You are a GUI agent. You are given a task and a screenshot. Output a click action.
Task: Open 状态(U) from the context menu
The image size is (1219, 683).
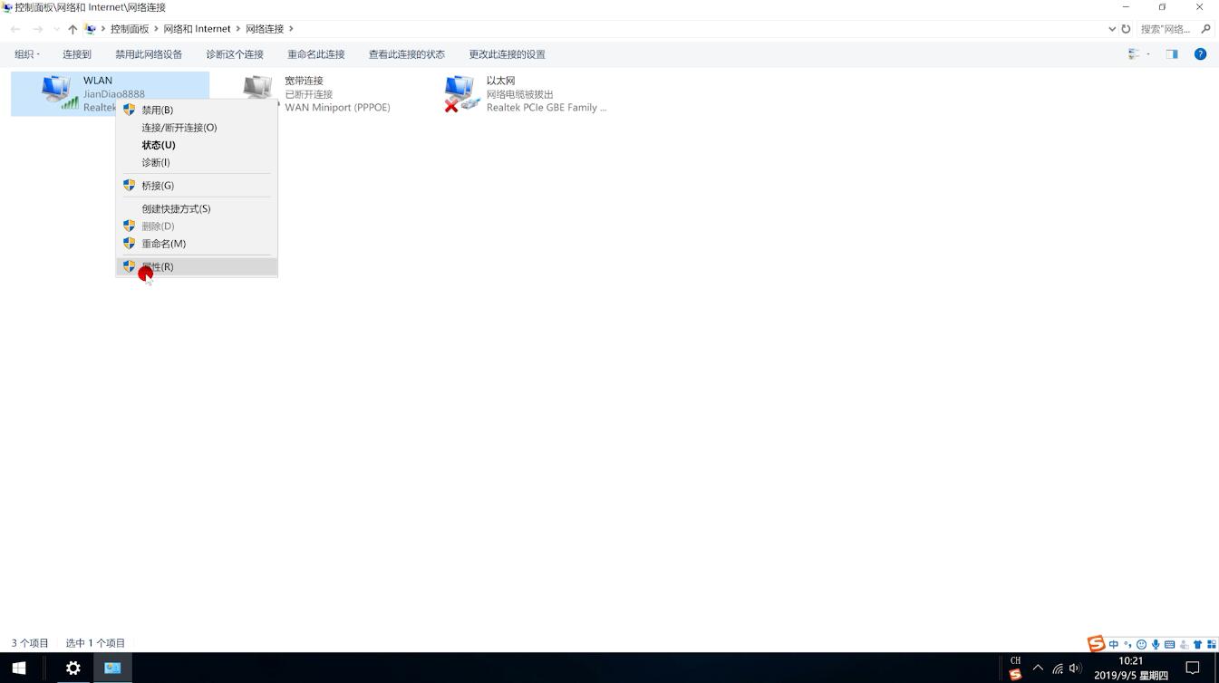click(197, 145)
